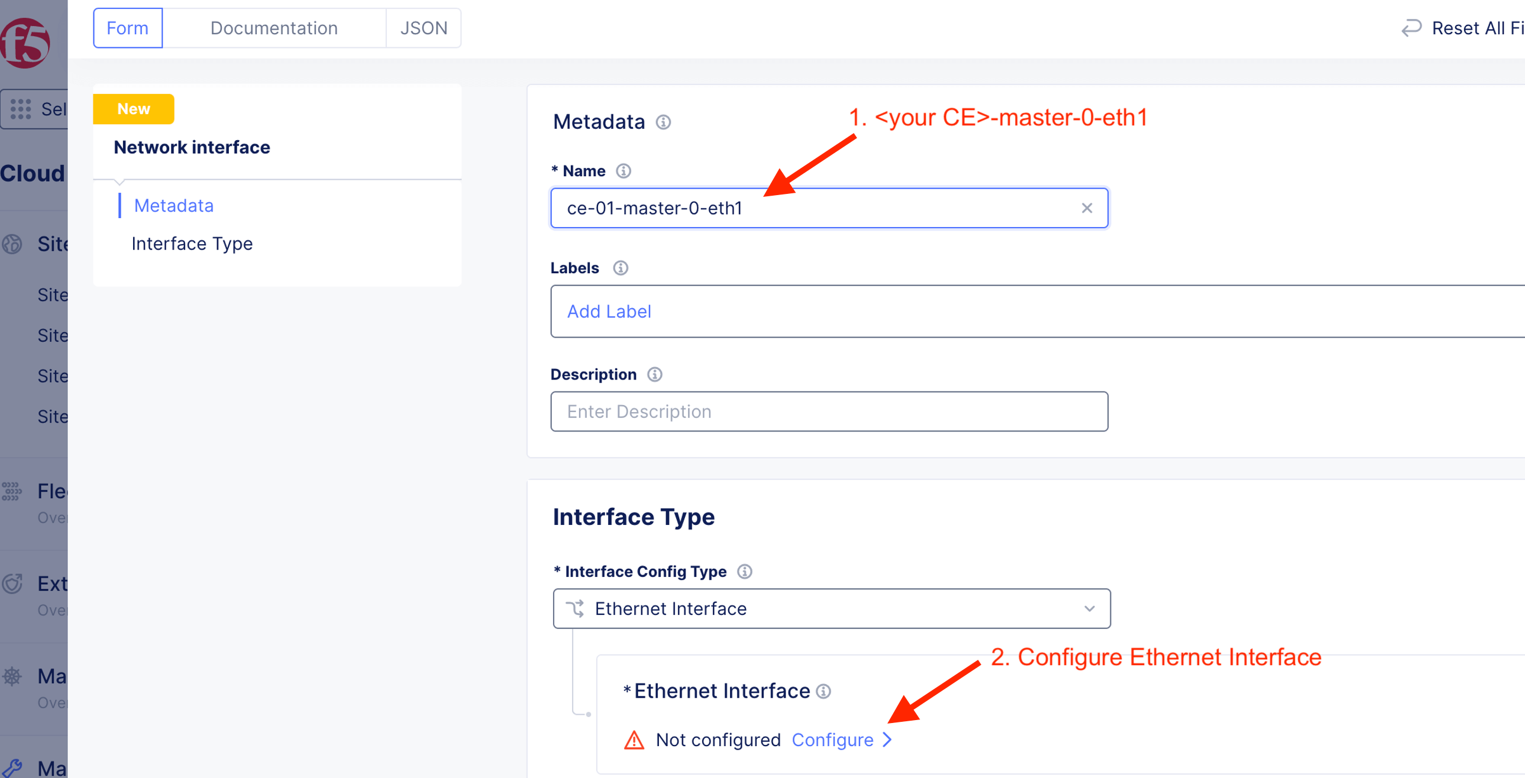1525x778 pixels.
Task: Click the Reset All Fields arrow icon
Action: 1411,28
